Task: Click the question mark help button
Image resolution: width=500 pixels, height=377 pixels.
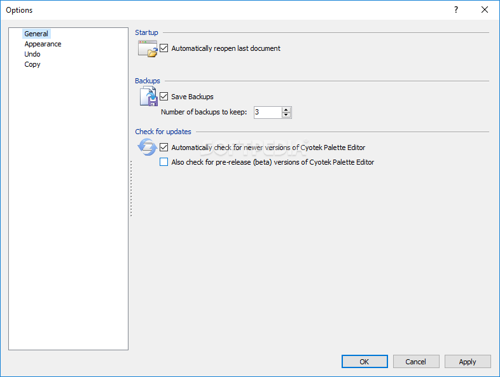Action: (x=455, y=10)
